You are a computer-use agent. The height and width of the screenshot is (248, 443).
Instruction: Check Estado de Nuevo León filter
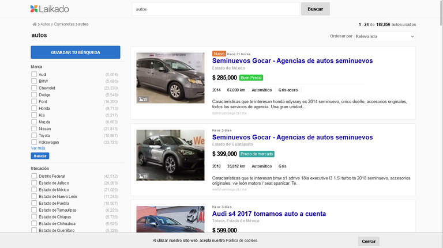click(34, 196)
